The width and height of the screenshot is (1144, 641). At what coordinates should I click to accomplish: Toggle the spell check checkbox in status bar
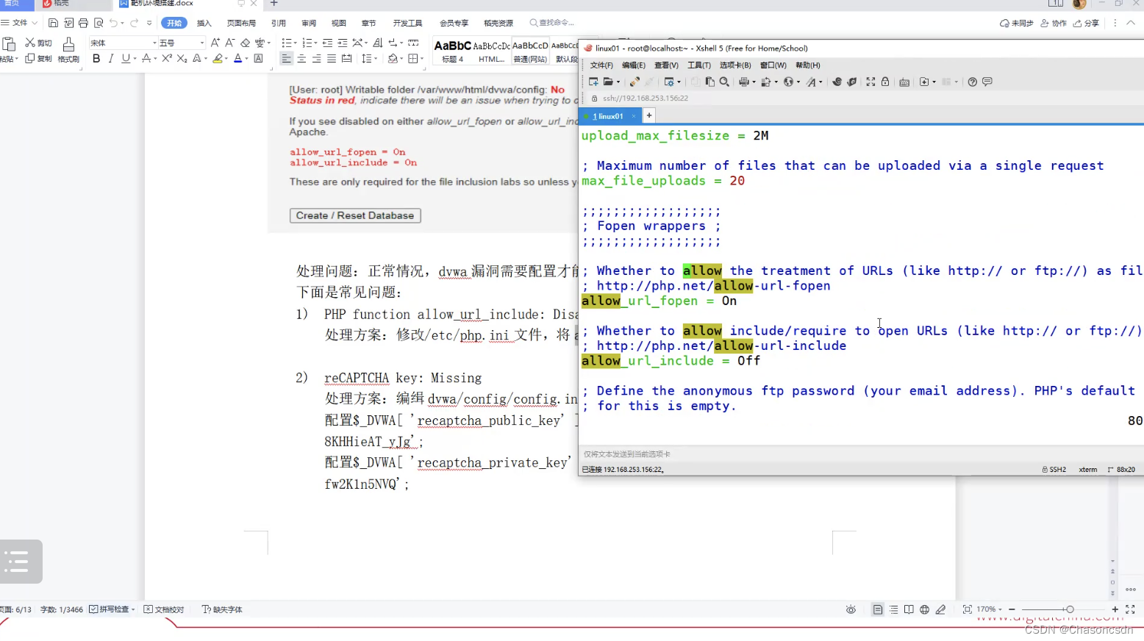[93, 609]
